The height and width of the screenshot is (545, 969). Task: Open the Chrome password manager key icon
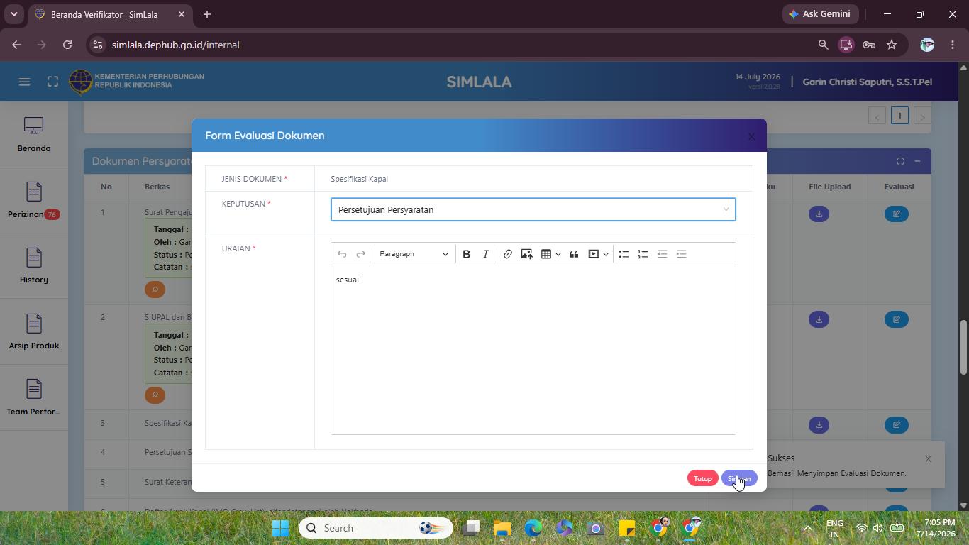point(869,45)
